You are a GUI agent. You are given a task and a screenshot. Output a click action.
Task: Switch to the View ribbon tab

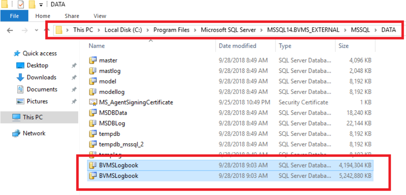click(x=100, y=16)
